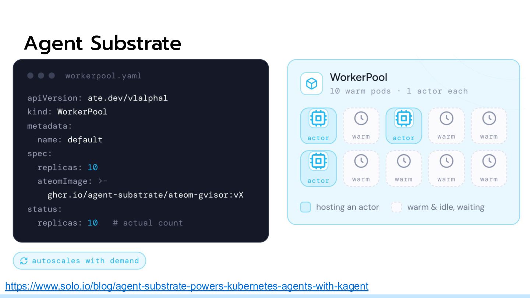Click the '10 warm pods · 1 actor each' subtitle

pyautogui.click(x=399, y=91)
